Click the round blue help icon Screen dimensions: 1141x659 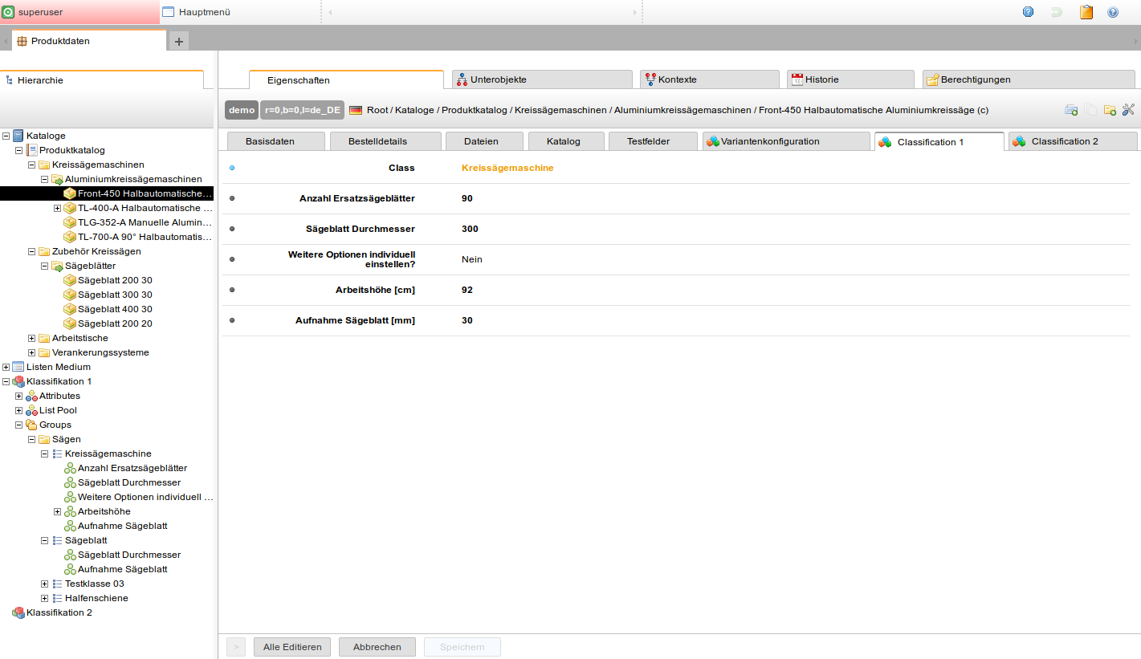[x=1113, y=12]
